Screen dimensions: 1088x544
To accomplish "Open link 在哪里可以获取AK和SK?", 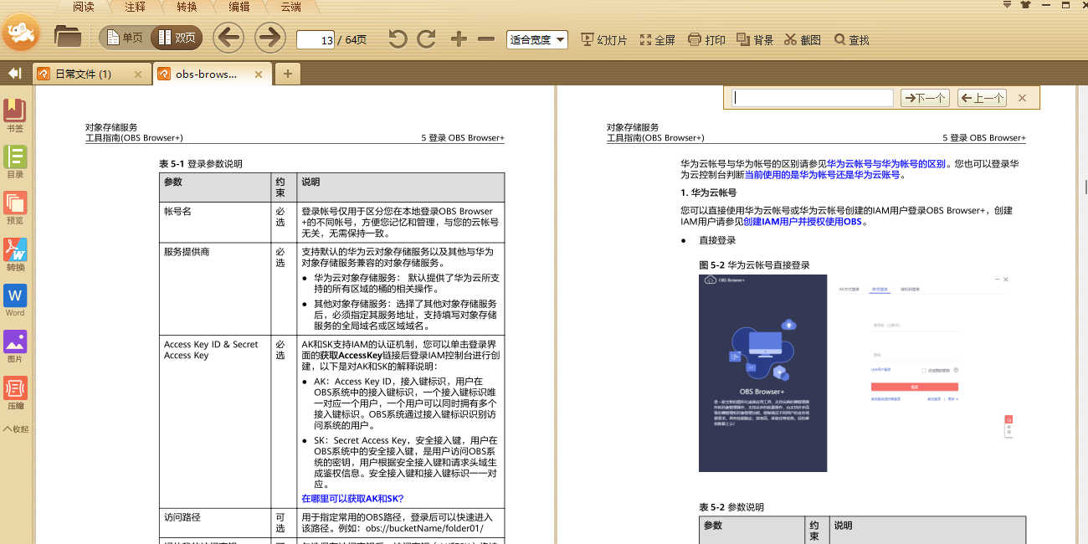I will point(352,498).
